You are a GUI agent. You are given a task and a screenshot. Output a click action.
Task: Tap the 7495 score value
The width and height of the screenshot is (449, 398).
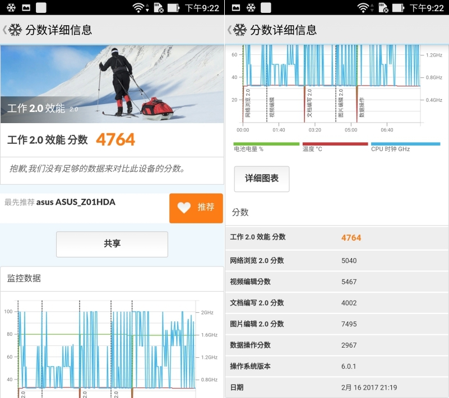point(349,324)
